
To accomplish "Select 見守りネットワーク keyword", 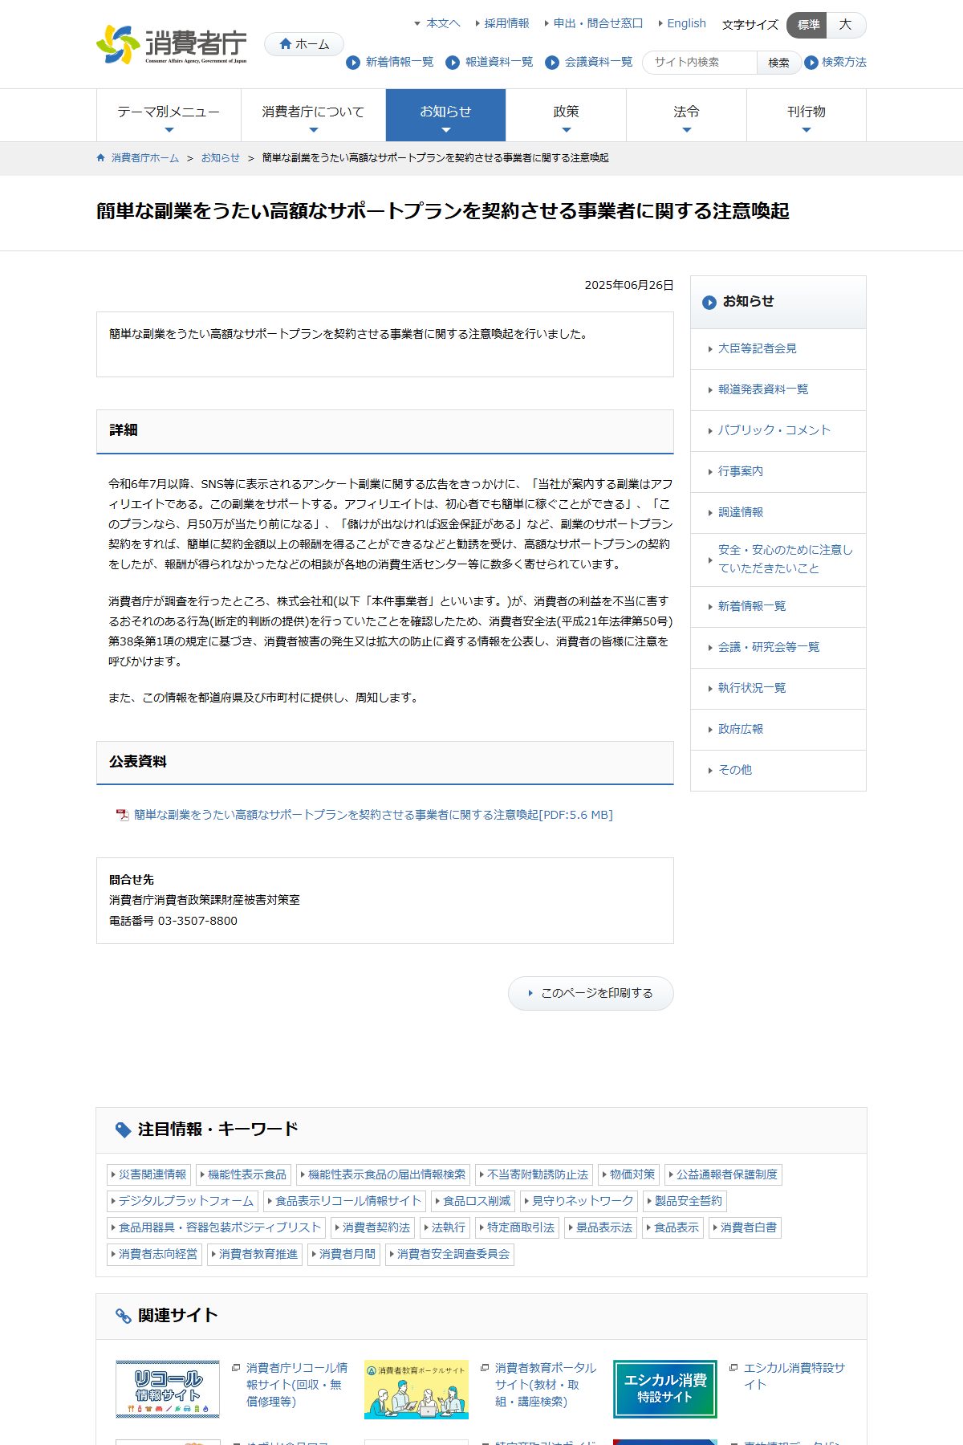I will point(579,1201).
